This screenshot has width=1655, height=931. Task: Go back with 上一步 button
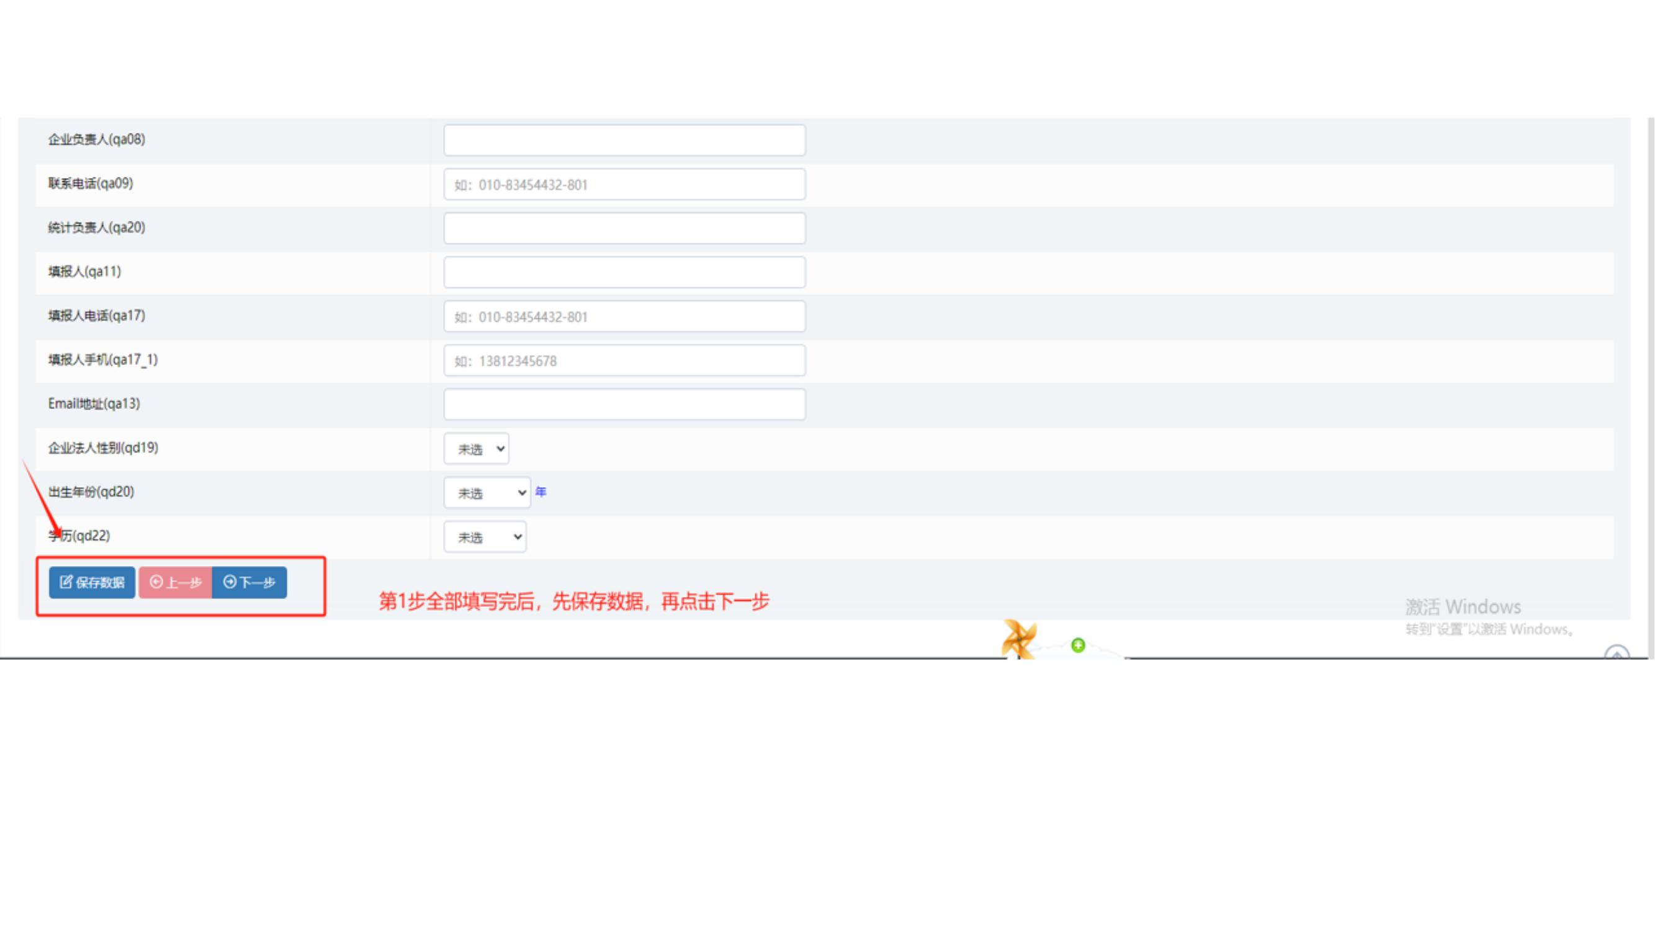click(x=176, y=582)
